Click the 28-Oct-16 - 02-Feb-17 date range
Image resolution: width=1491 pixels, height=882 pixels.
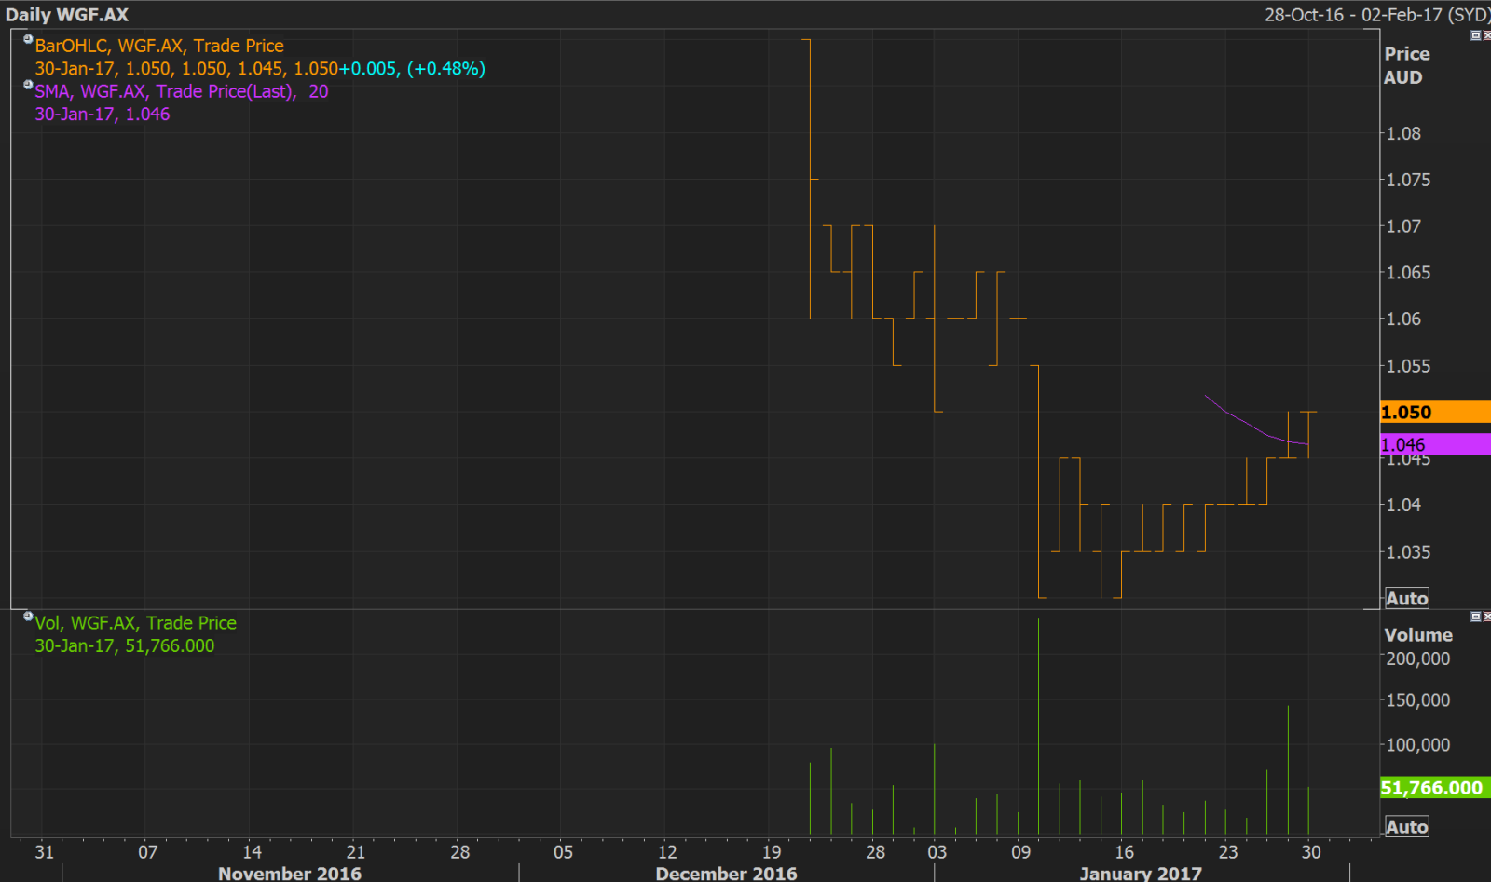tap(1376, 15)
